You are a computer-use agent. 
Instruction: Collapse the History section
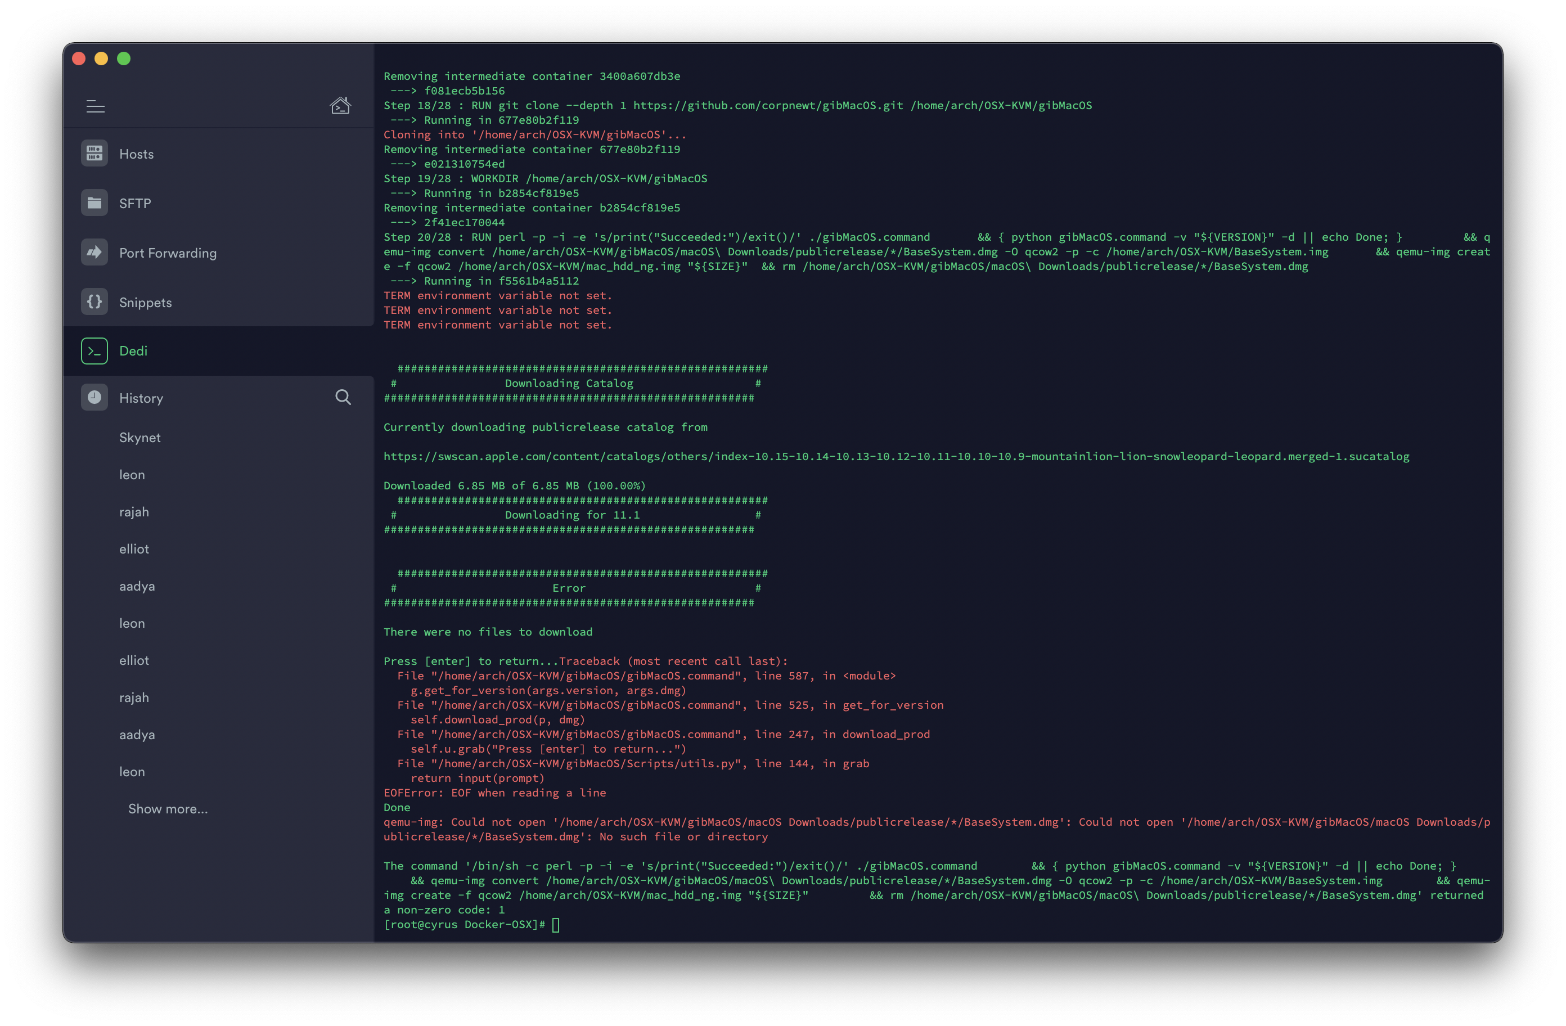click(x=140, y=397)
